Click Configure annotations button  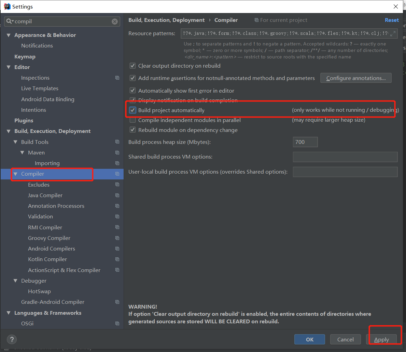(356, 78)
